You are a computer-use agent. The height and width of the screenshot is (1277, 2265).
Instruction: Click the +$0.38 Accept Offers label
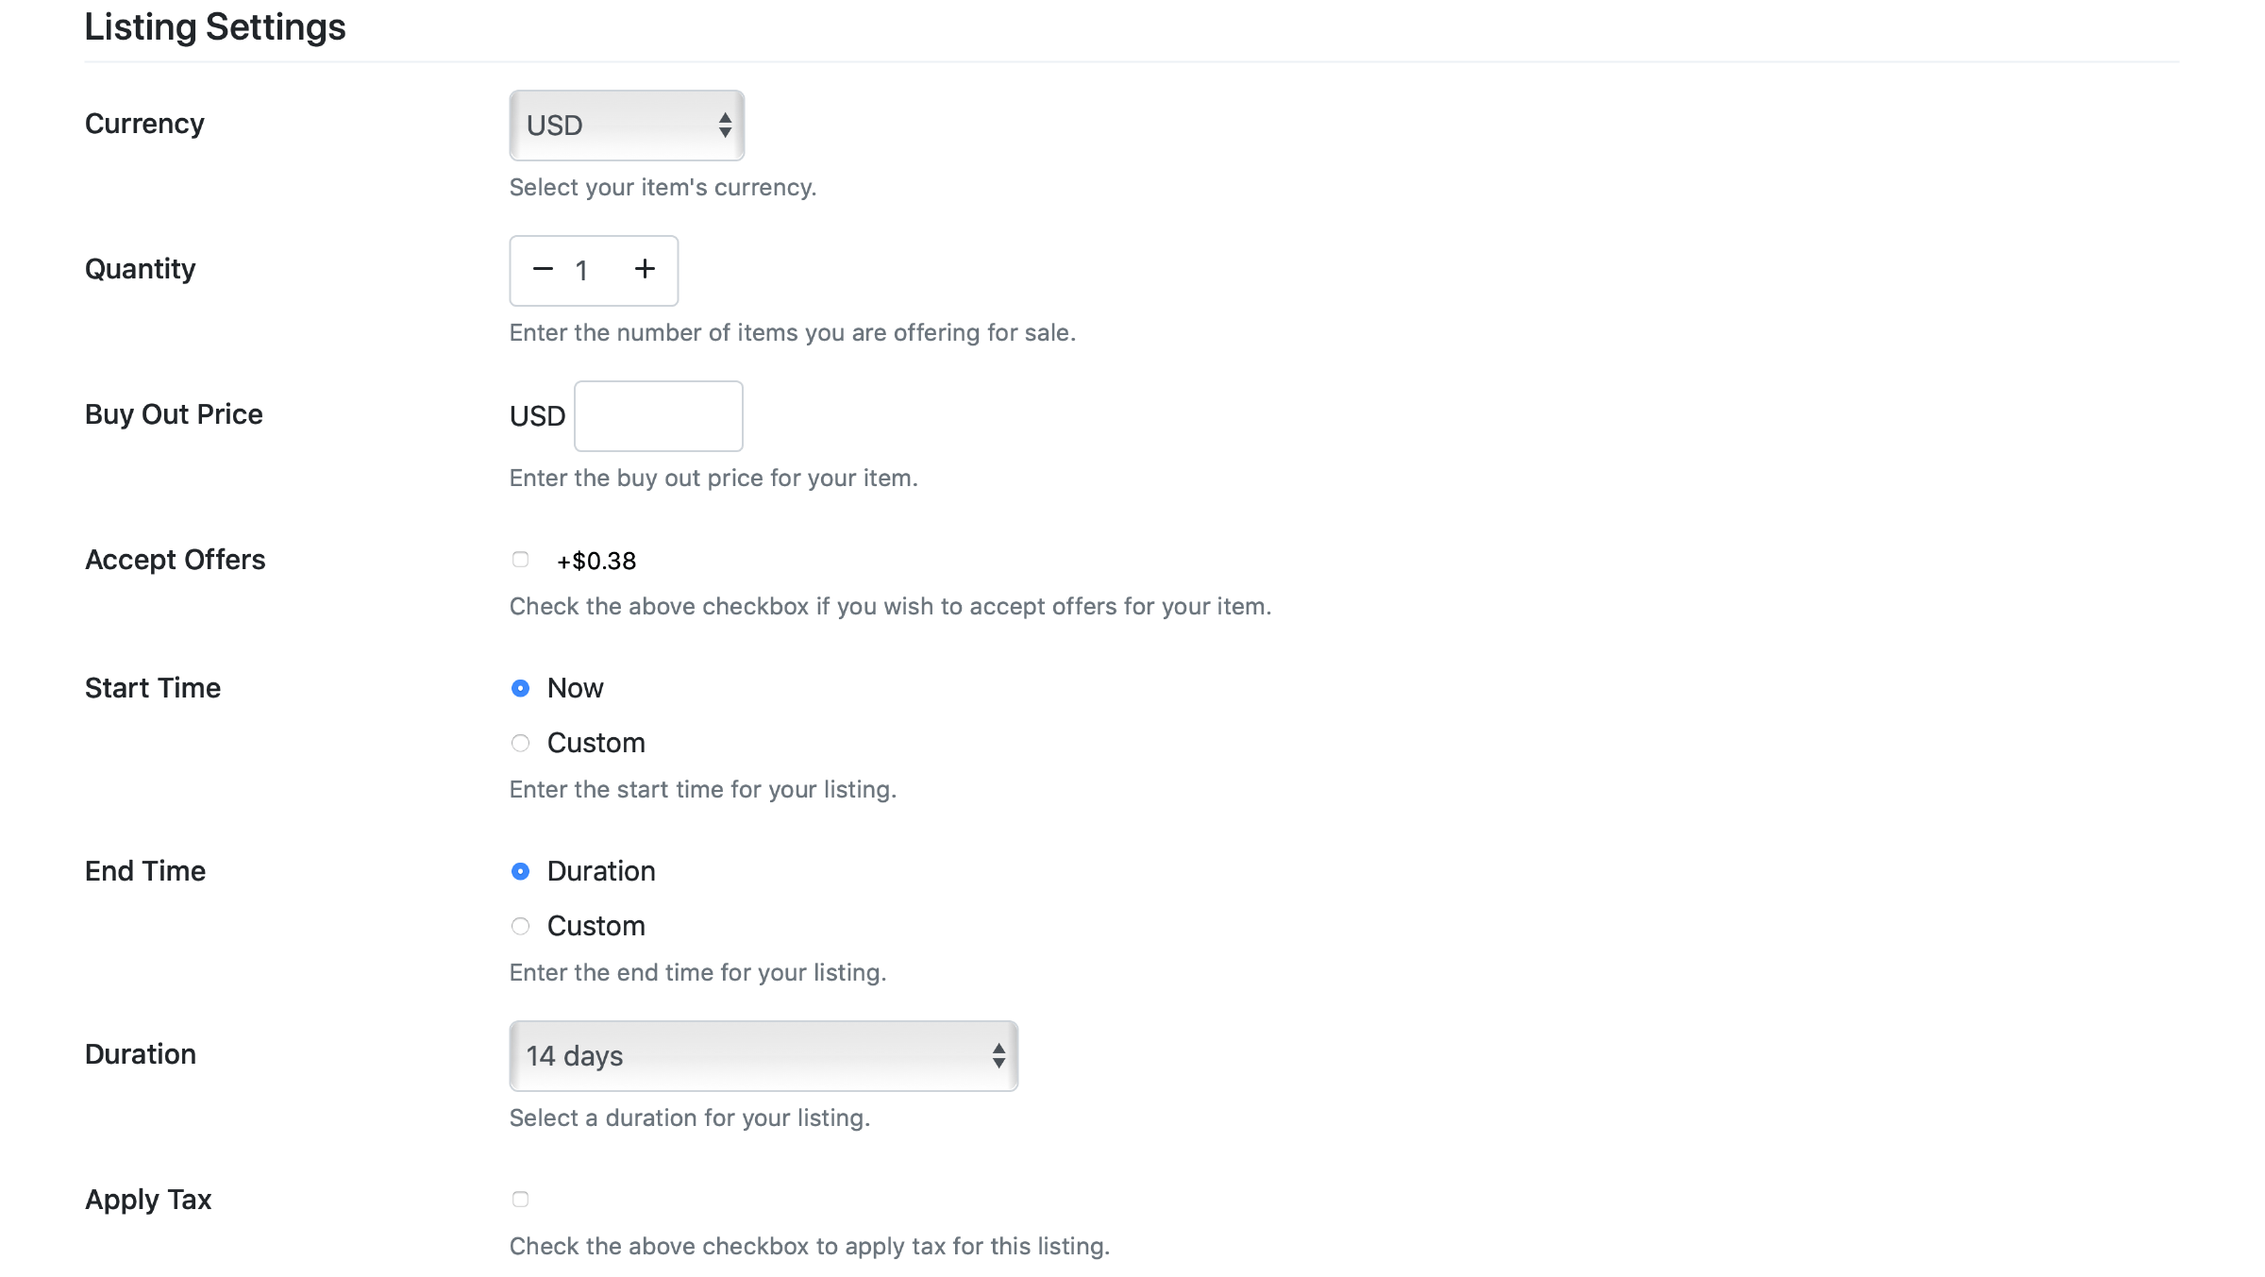(x=596, y=562)
